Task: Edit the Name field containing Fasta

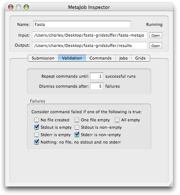Action: tap(82, 24)
